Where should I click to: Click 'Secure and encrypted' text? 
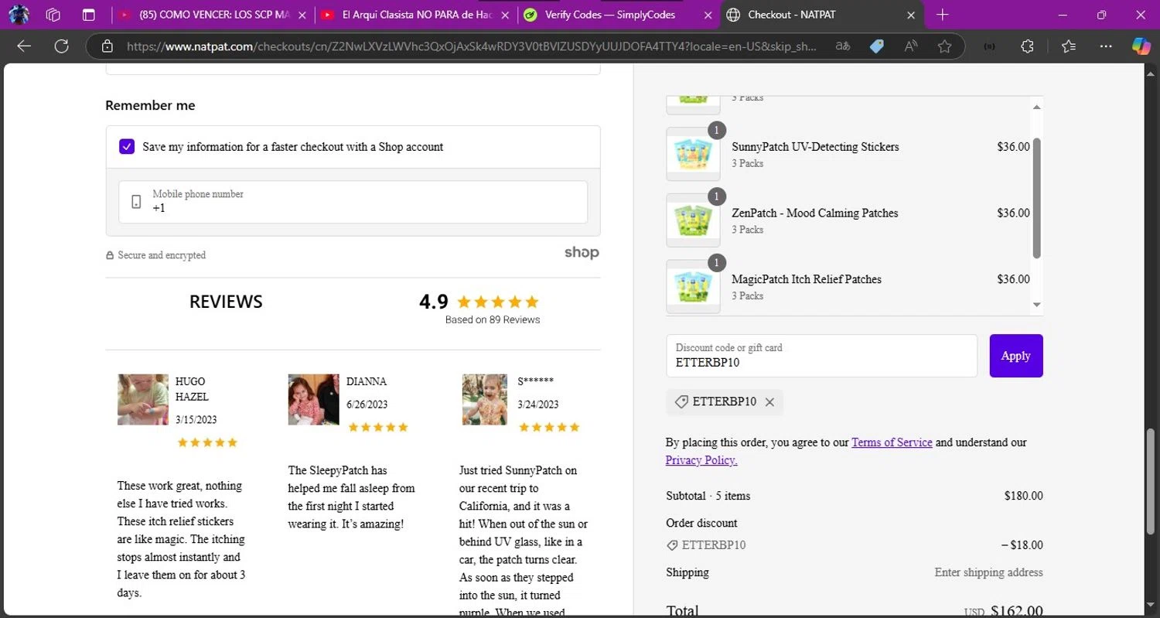click(x=162, y=255)
